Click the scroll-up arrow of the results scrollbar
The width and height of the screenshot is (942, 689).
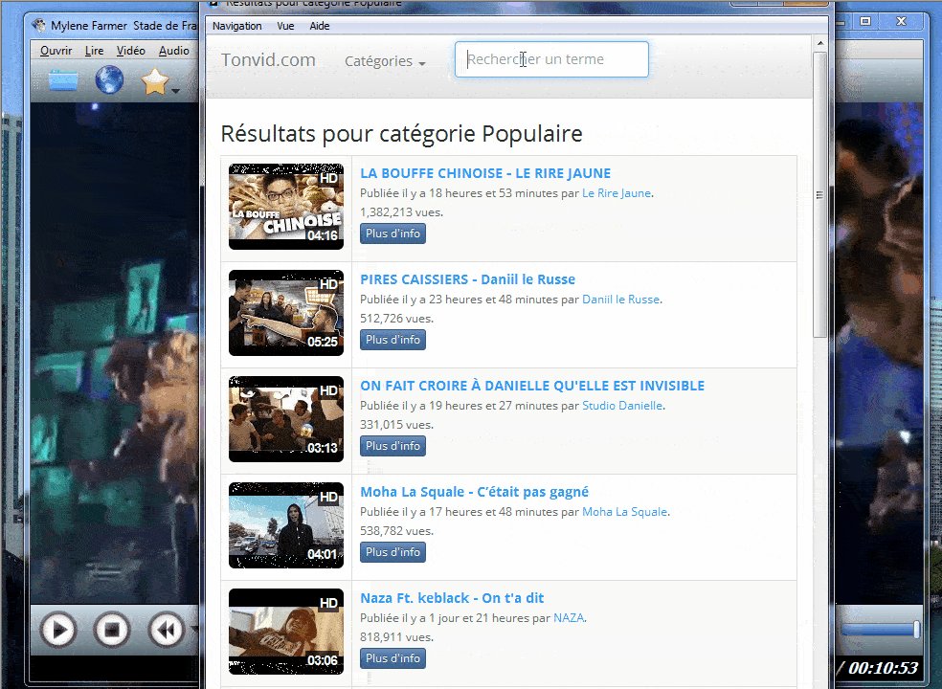(820, 44)
